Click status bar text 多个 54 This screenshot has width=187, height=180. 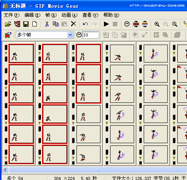pos(15,178)
